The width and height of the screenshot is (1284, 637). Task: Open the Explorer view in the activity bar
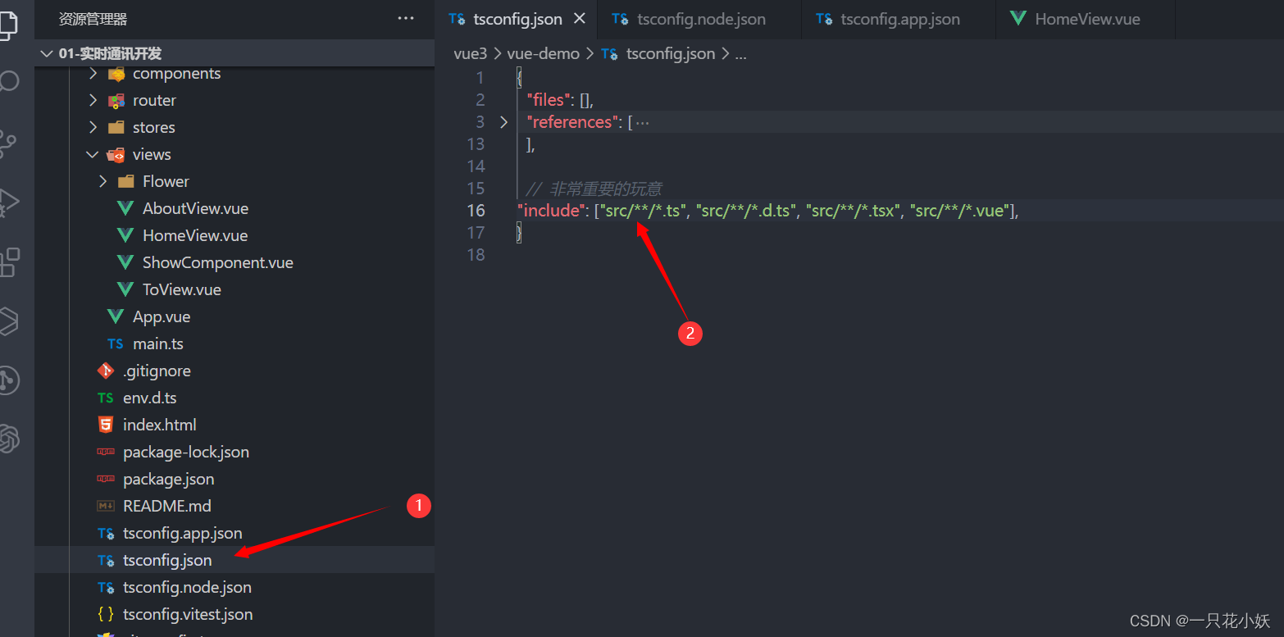[x=11, y=25]
